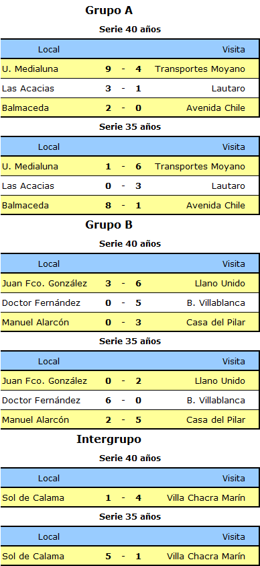The width and height of the screenshot is (260, 566).
Task: Click the Balmaceda 8 - 1 score row
Action: [x=130, y=206]
